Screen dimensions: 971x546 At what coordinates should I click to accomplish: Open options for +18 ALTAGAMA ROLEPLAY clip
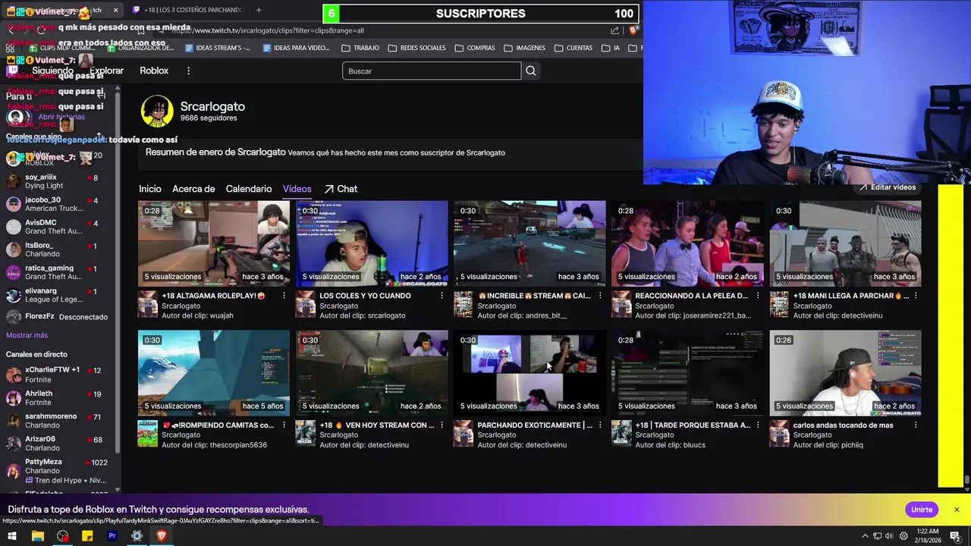pyautogui.click(x=284, y=296)
